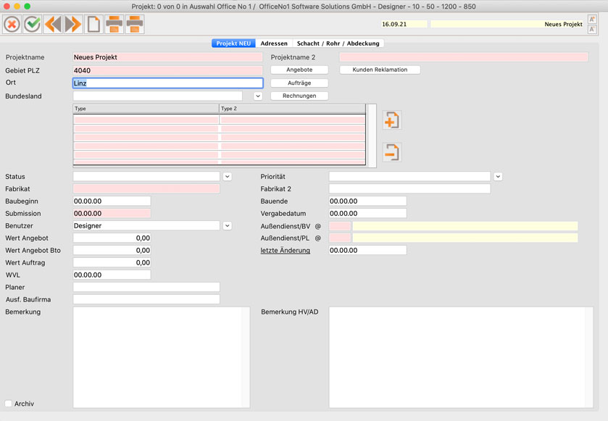Click the Bundesland input field

coord(157,96)
